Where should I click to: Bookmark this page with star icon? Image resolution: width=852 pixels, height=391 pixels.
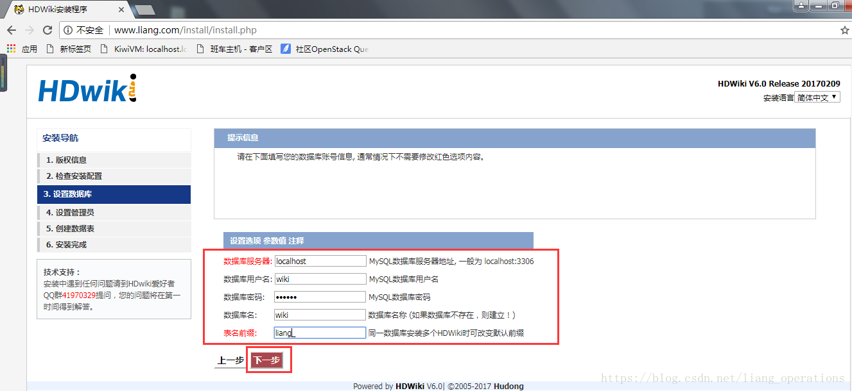pos(845,30)
